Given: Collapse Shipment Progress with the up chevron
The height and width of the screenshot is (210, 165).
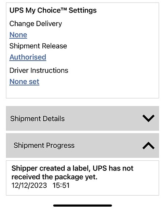Looking at the screenshot, I should click(148, 146).
